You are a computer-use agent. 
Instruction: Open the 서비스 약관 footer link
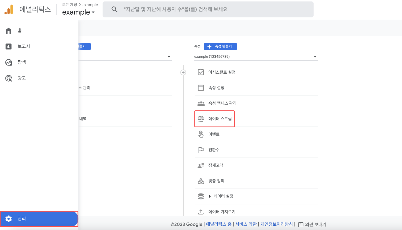pos(246,224)
